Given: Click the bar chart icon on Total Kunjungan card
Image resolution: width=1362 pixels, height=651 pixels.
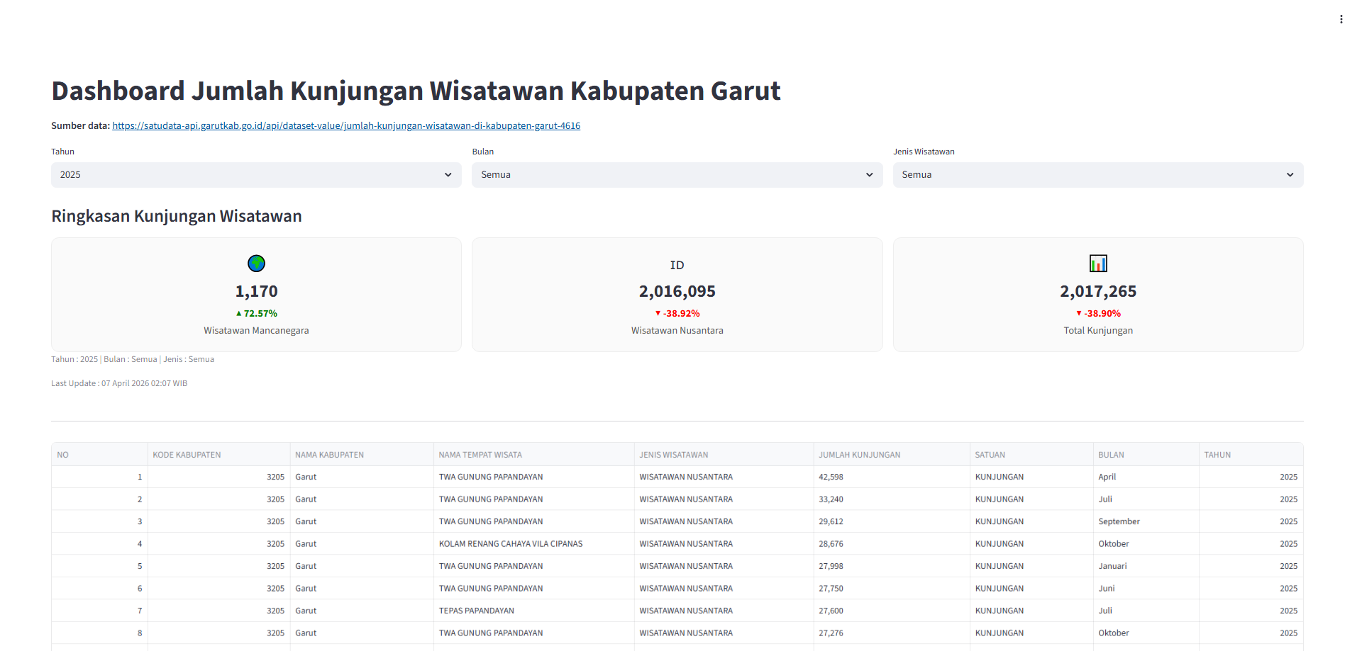Looking at the screenshot, I should tap(1098, 264).
